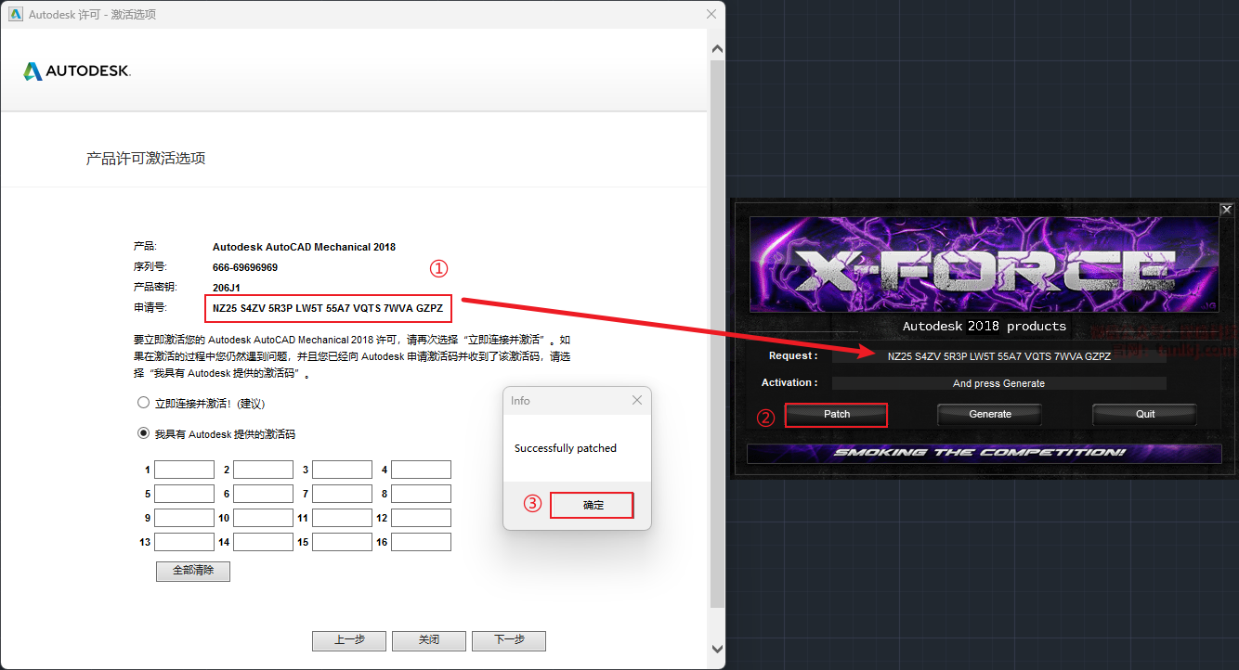The image size is (1239, 670).
Task: Go back with the 上一步 button
Action: coord(349,640)
